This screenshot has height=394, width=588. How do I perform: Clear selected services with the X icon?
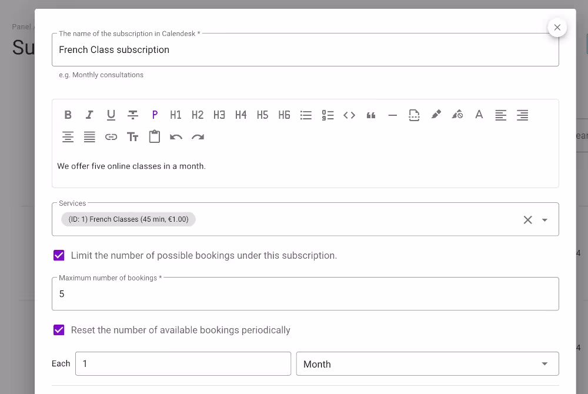click(x=527, y=219)
